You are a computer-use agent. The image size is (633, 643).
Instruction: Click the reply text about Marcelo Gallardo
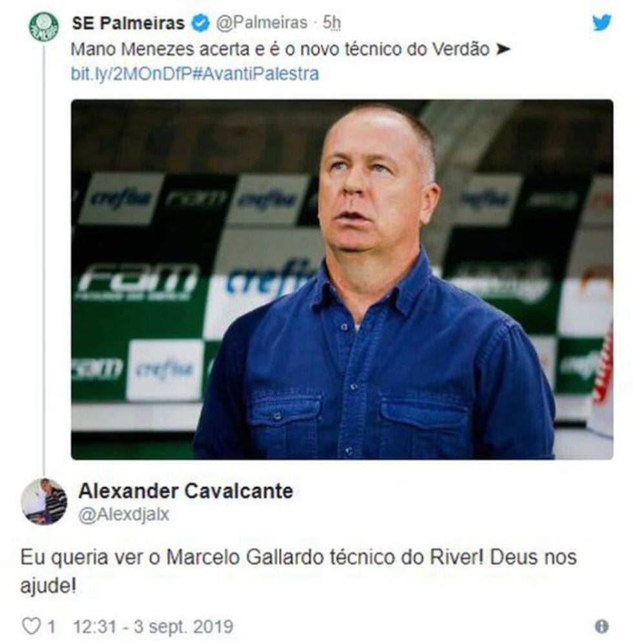298,571
